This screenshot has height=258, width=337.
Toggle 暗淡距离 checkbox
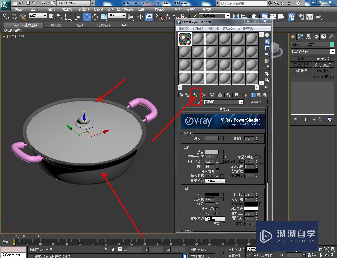point(222,176)
